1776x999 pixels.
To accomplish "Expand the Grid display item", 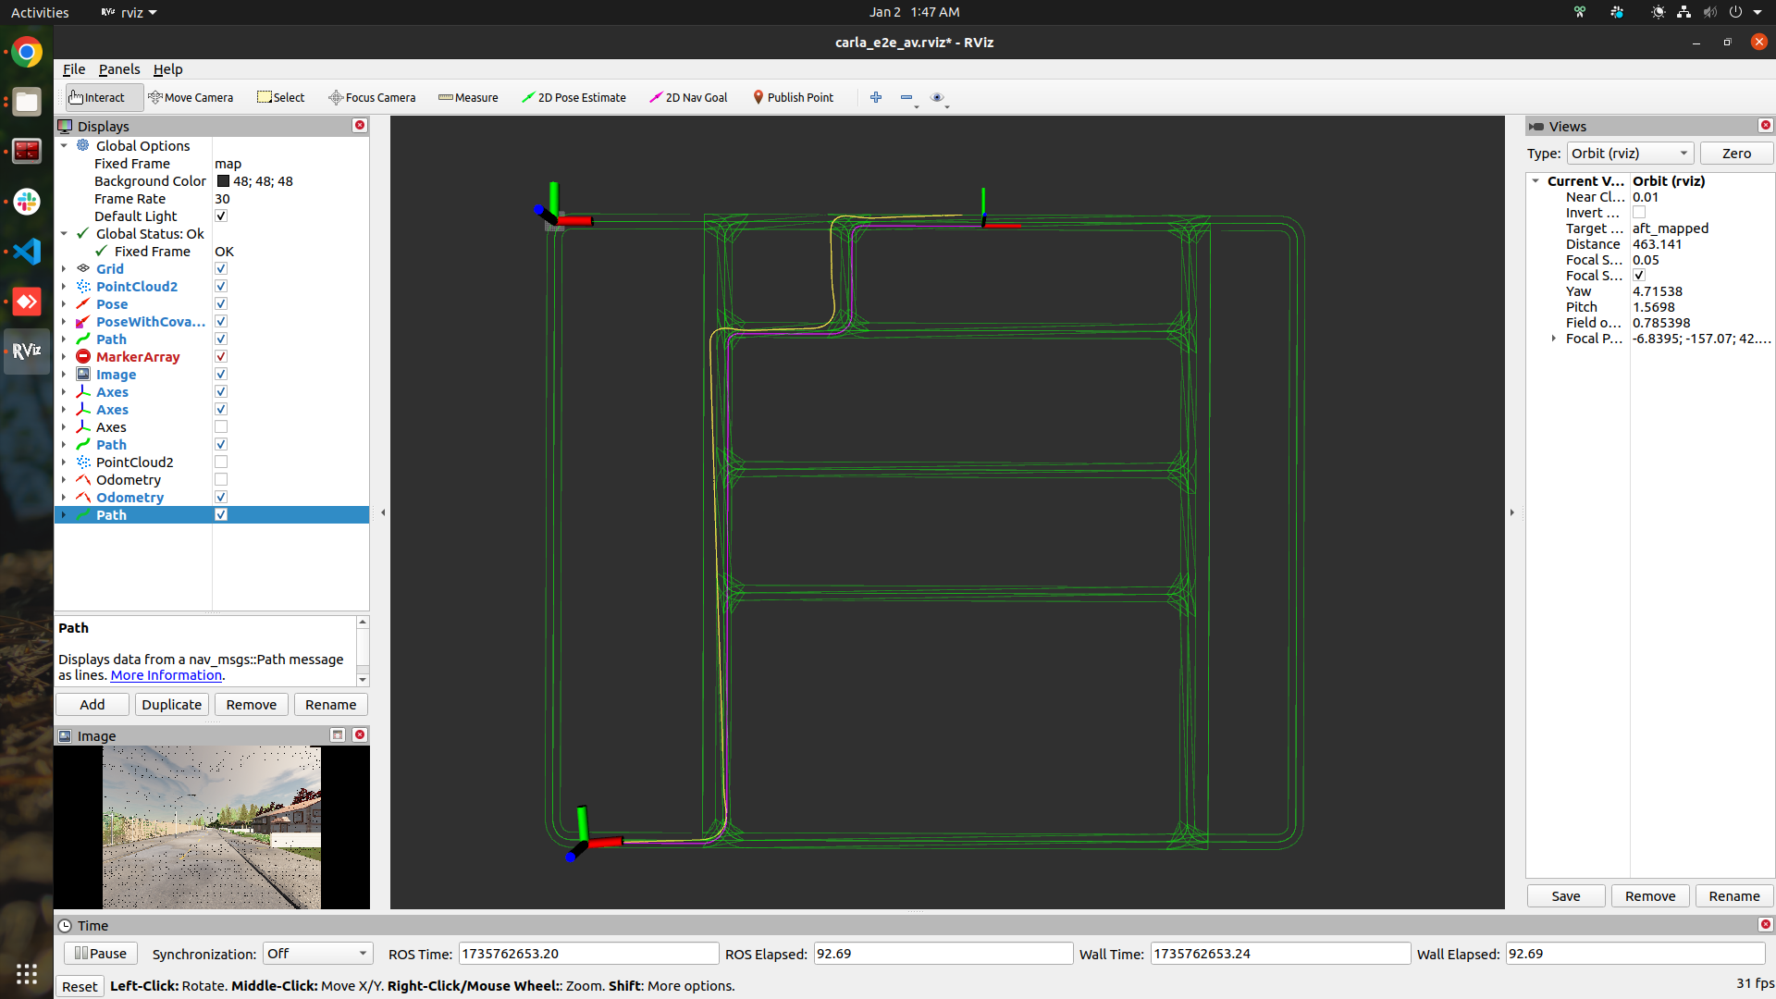I will 64,269.
